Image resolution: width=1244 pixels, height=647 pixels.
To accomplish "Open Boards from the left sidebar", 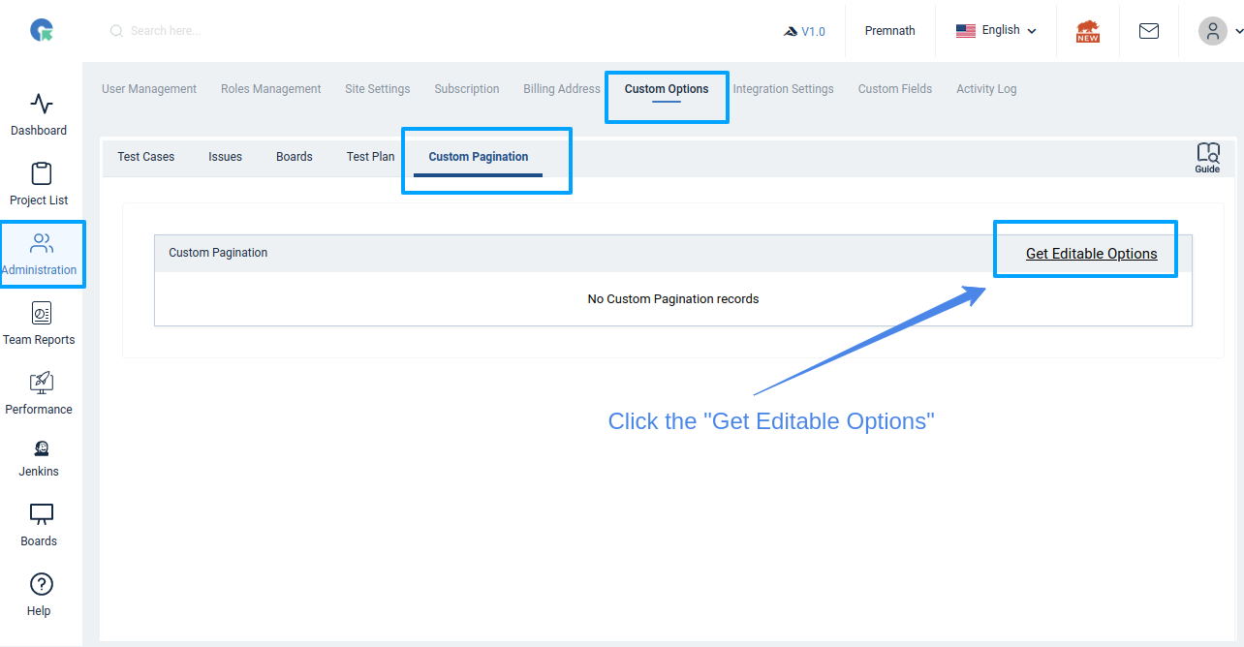I will click(x=39, y=525).
